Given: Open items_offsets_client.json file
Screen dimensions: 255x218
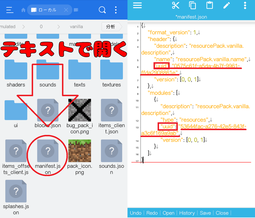Looking at the screenshot, I should (16, 157).
